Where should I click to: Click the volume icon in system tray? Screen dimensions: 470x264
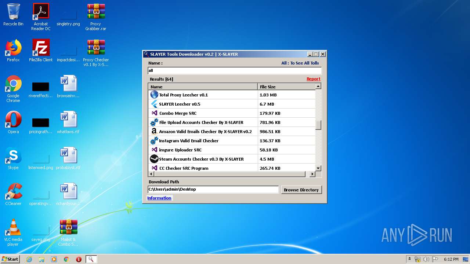pos(426,259)
